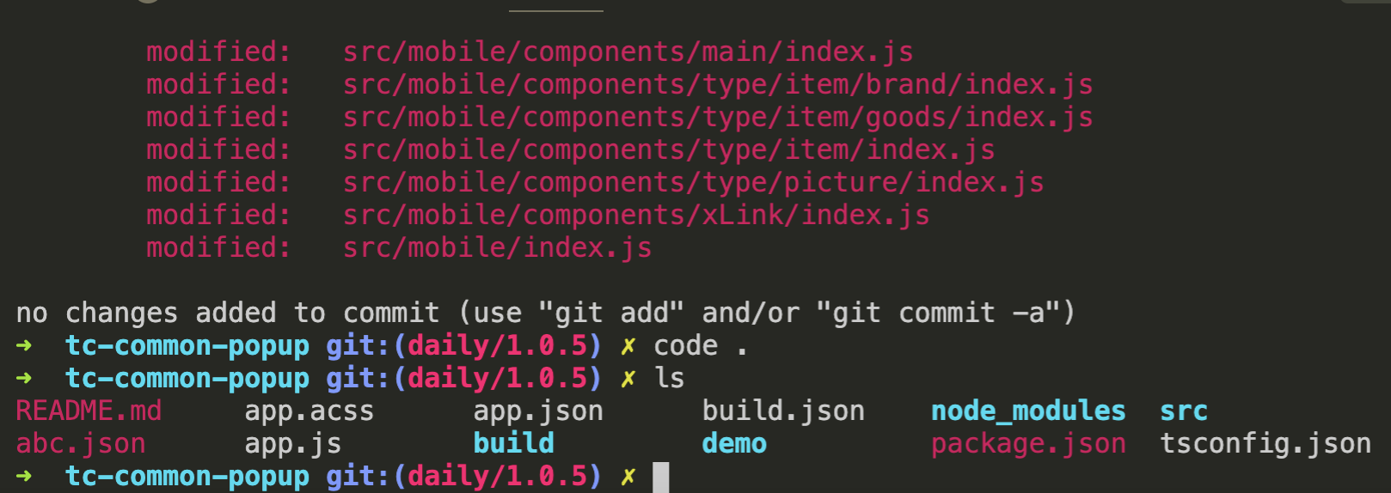Select the src directory name
Viewport: 1391px width, 493px height.
coord(1184,411)
